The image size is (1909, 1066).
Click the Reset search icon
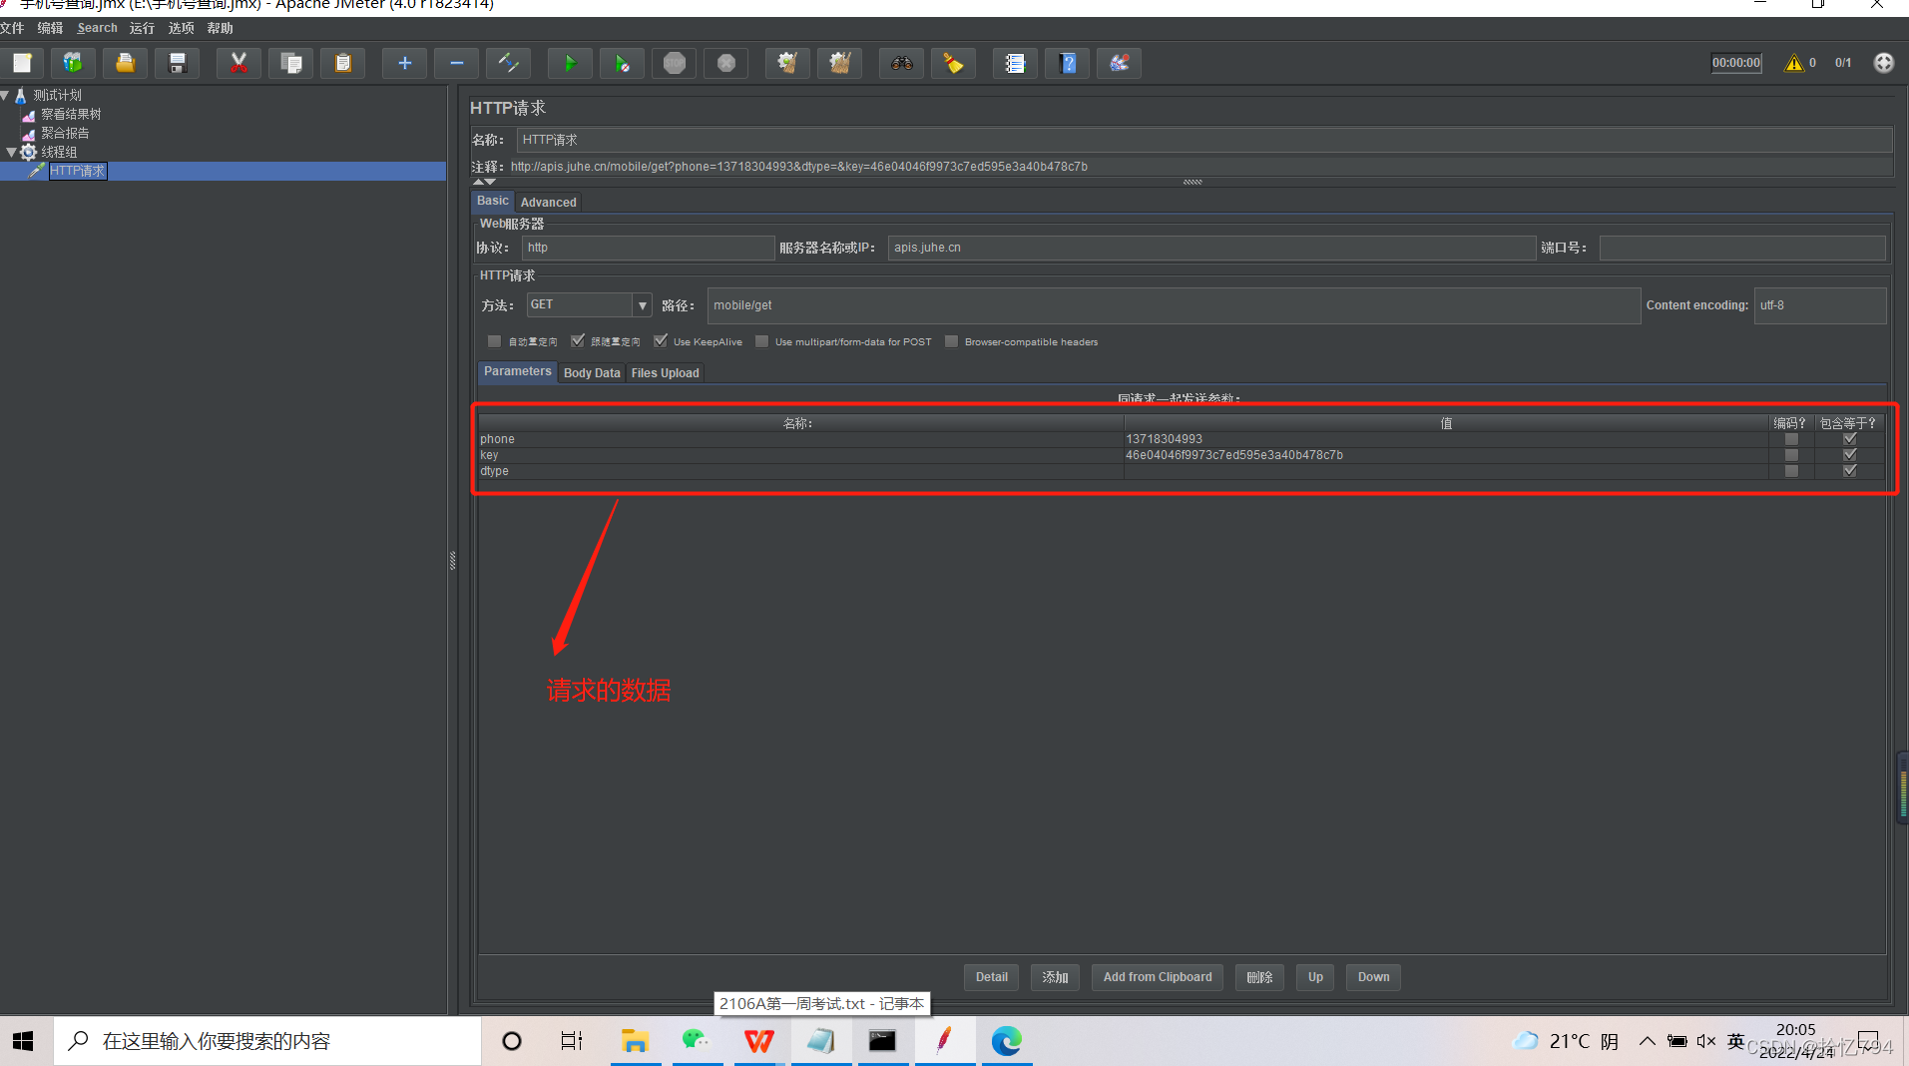954,63
